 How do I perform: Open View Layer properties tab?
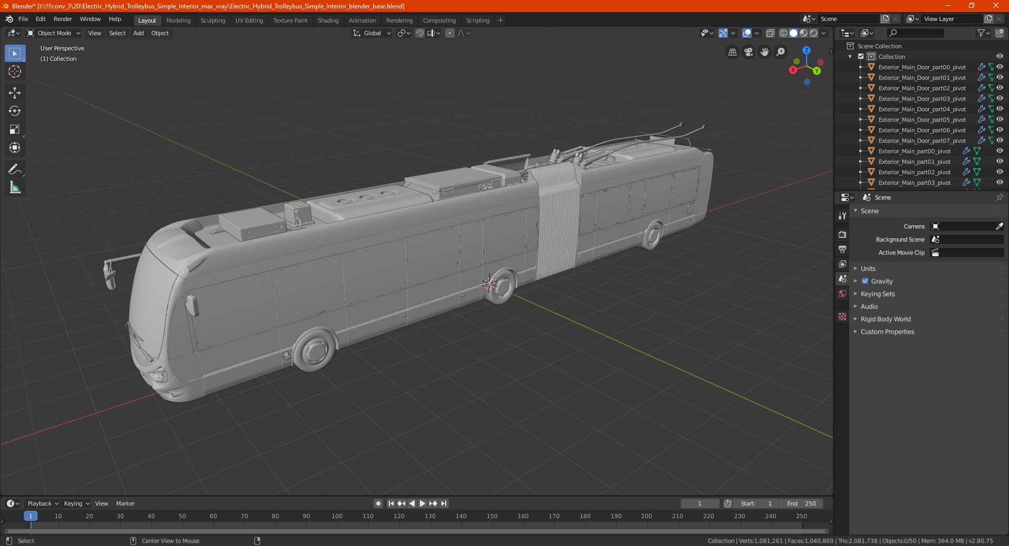click(842, 264)
